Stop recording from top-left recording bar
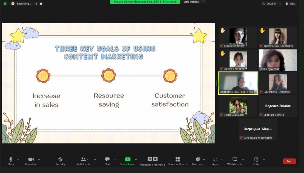This screenshot has height=173, width=304. (x=41, y=4)
